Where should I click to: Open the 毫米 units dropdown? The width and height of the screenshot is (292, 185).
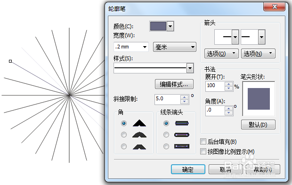click(x=174, y=47)
